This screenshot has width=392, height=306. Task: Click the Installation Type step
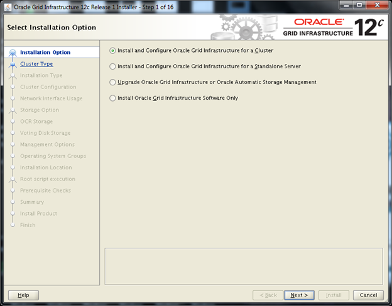pos(41,75)
